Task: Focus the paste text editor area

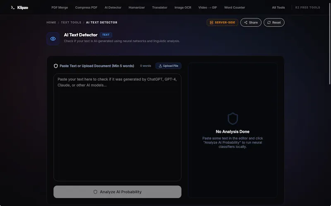Action: pyautogui.click(x=118, y=127)
